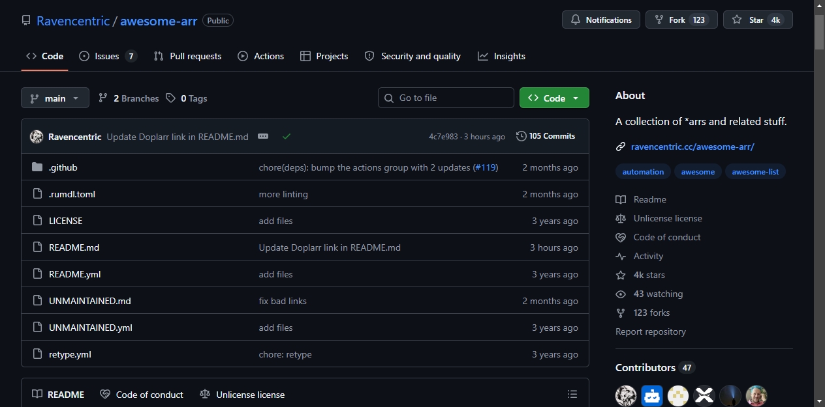
Task: Select the awesome topic tag
Action: point(698,172)
